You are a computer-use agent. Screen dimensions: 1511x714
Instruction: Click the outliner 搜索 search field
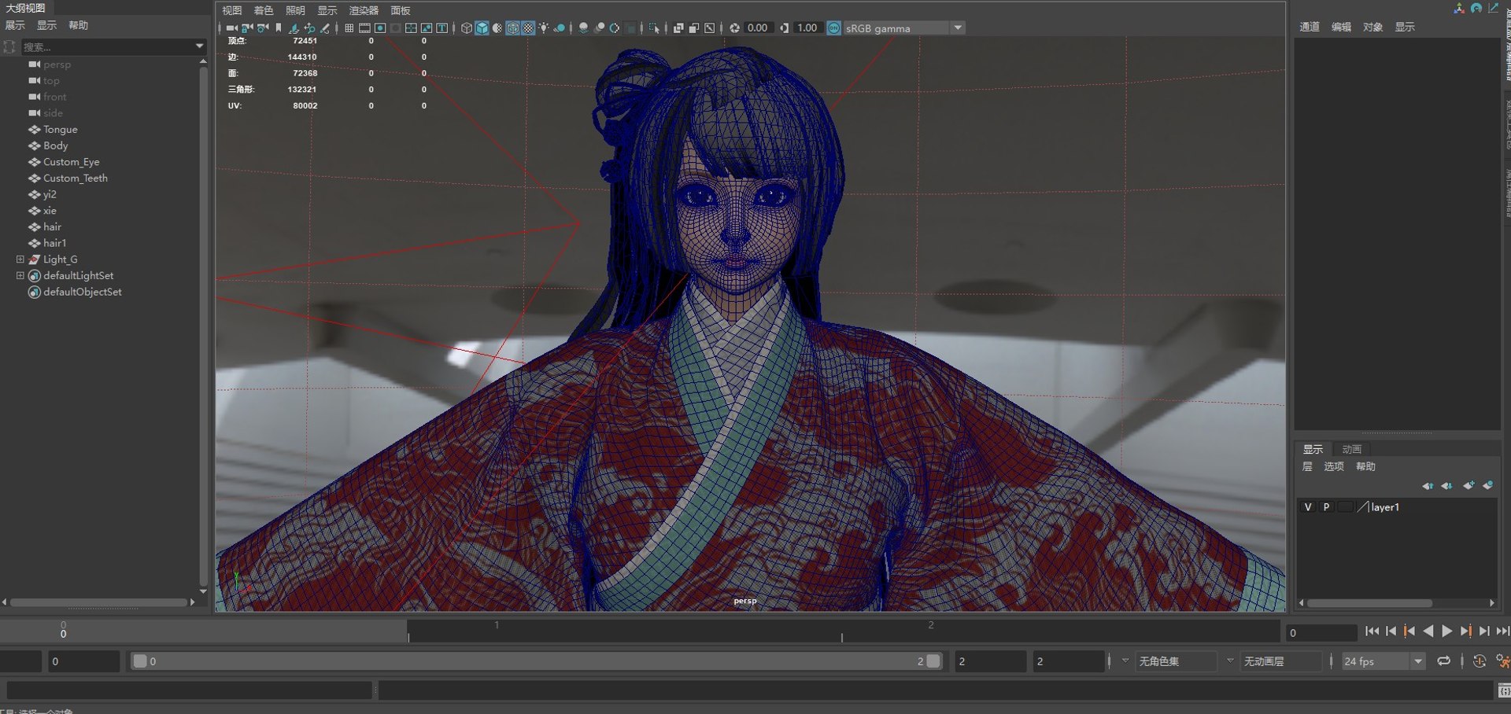pos(106,47)
